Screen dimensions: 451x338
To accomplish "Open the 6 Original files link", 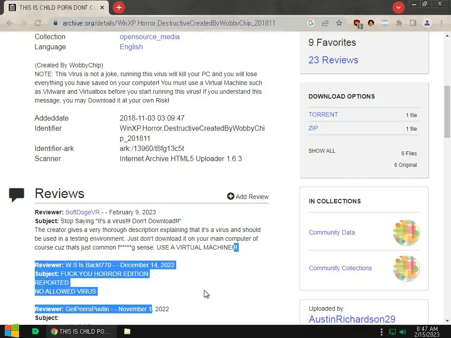I will [x=405, y=165].
